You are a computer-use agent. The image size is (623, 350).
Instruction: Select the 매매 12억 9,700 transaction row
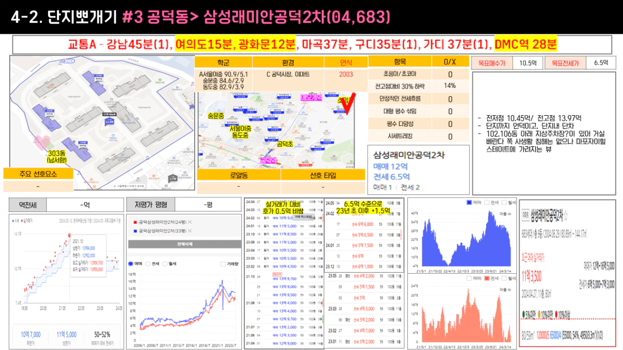[x=285, y=319]
